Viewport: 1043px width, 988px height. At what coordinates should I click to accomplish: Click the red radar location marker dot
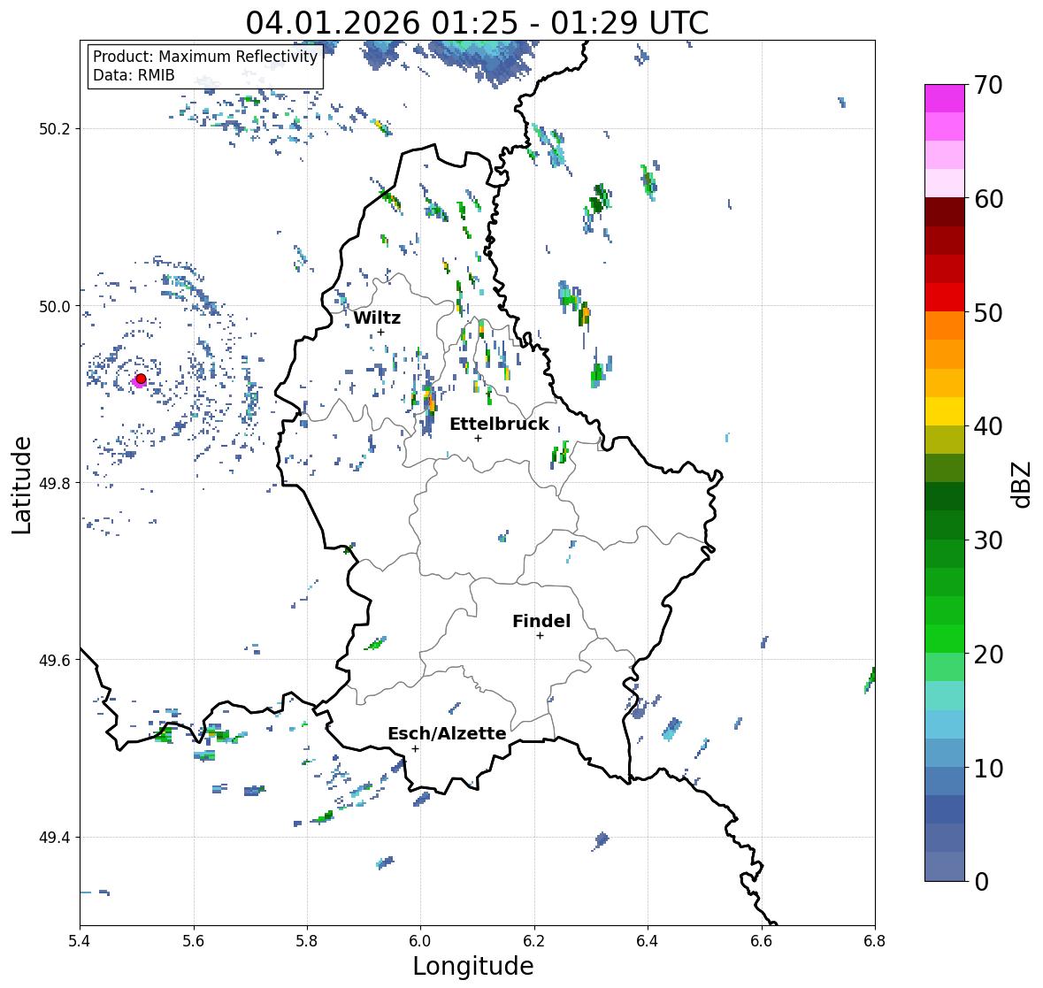click(141, 379)
